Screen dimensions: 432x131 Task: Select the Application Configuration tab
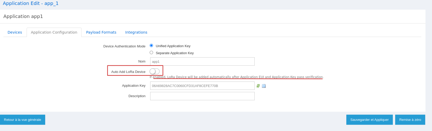54,32
